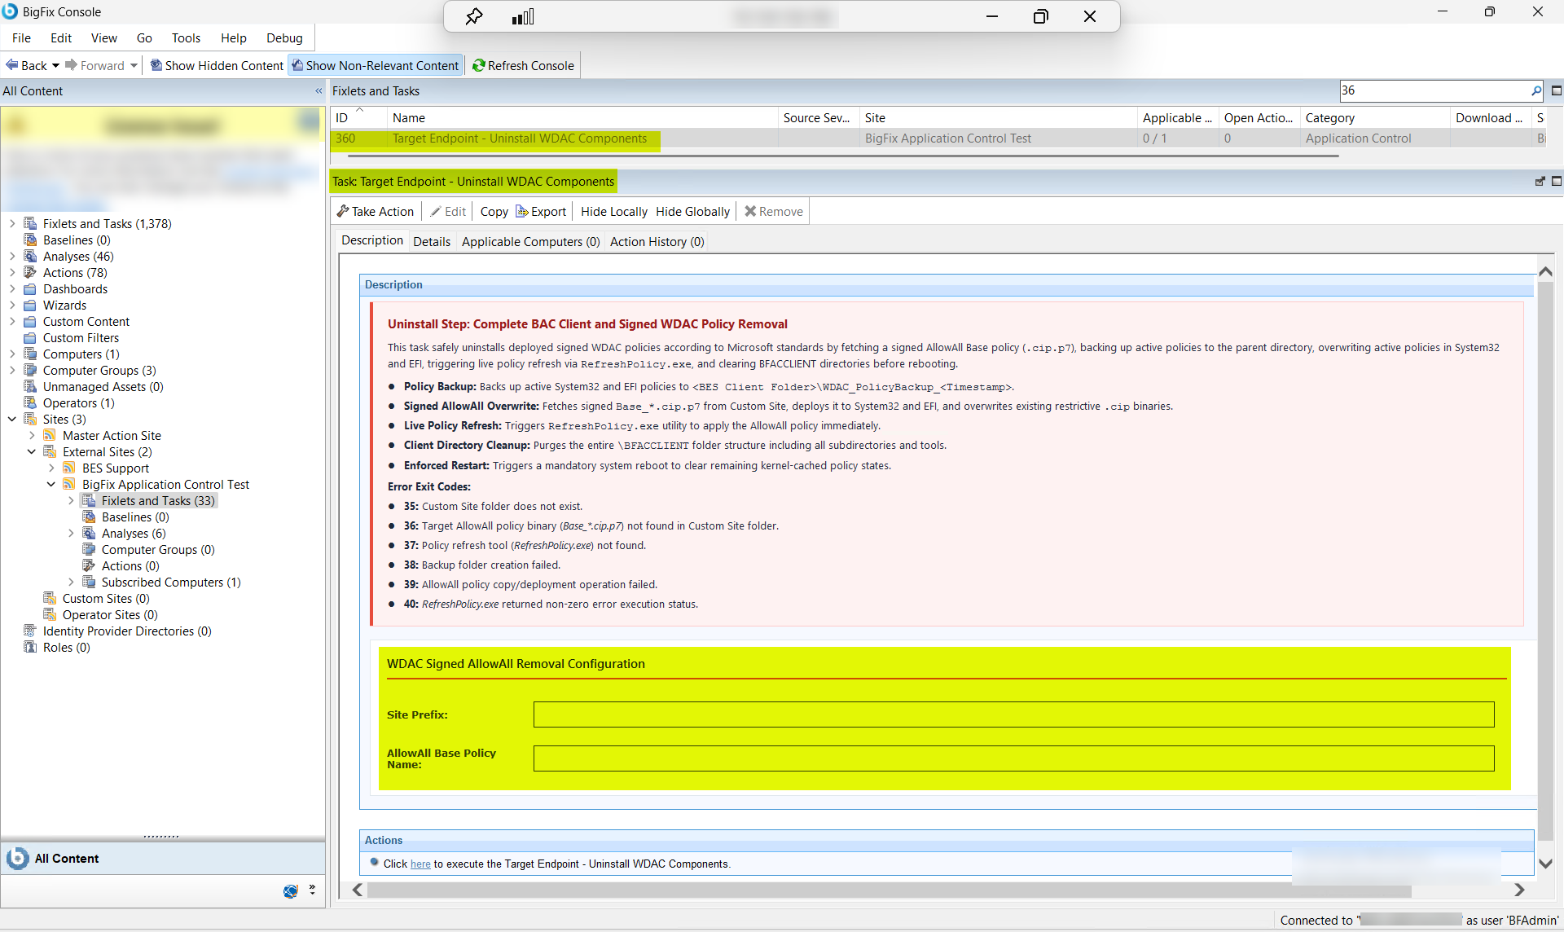Screen dimensions: 1564x932
Task: Collapse the External Sites (2) node
Action: [x=32, y=452]
